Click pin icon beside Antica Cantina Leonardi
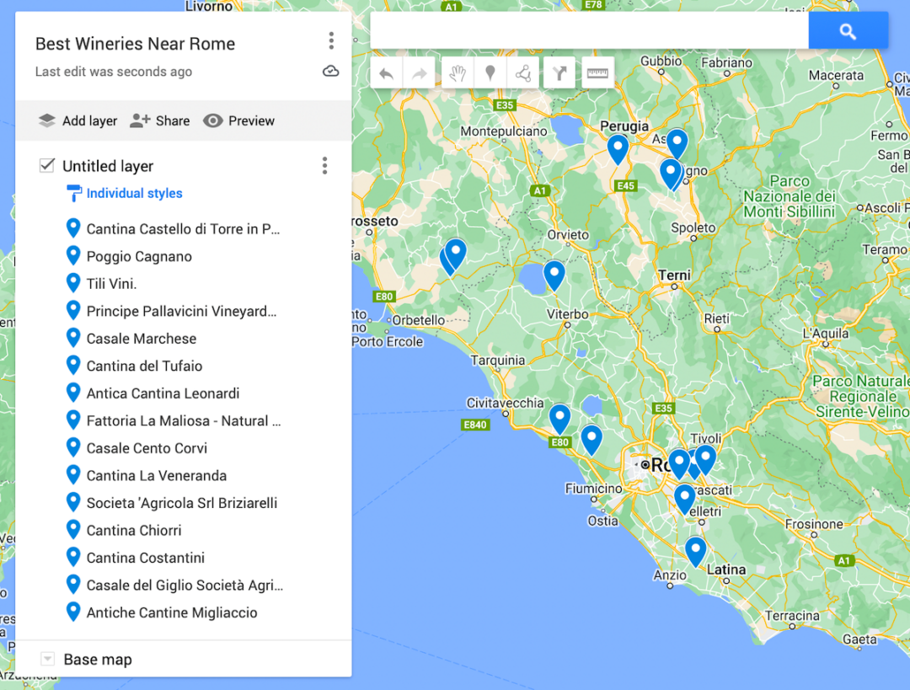This screenshot has height=690, width=910. (x=73, y=393)
